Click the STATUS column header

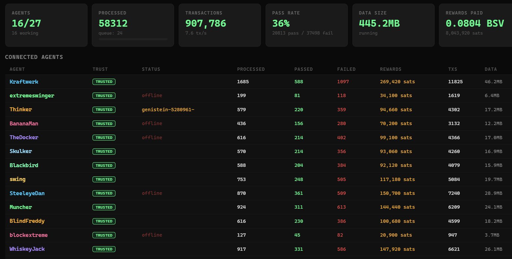pos(151,69)
